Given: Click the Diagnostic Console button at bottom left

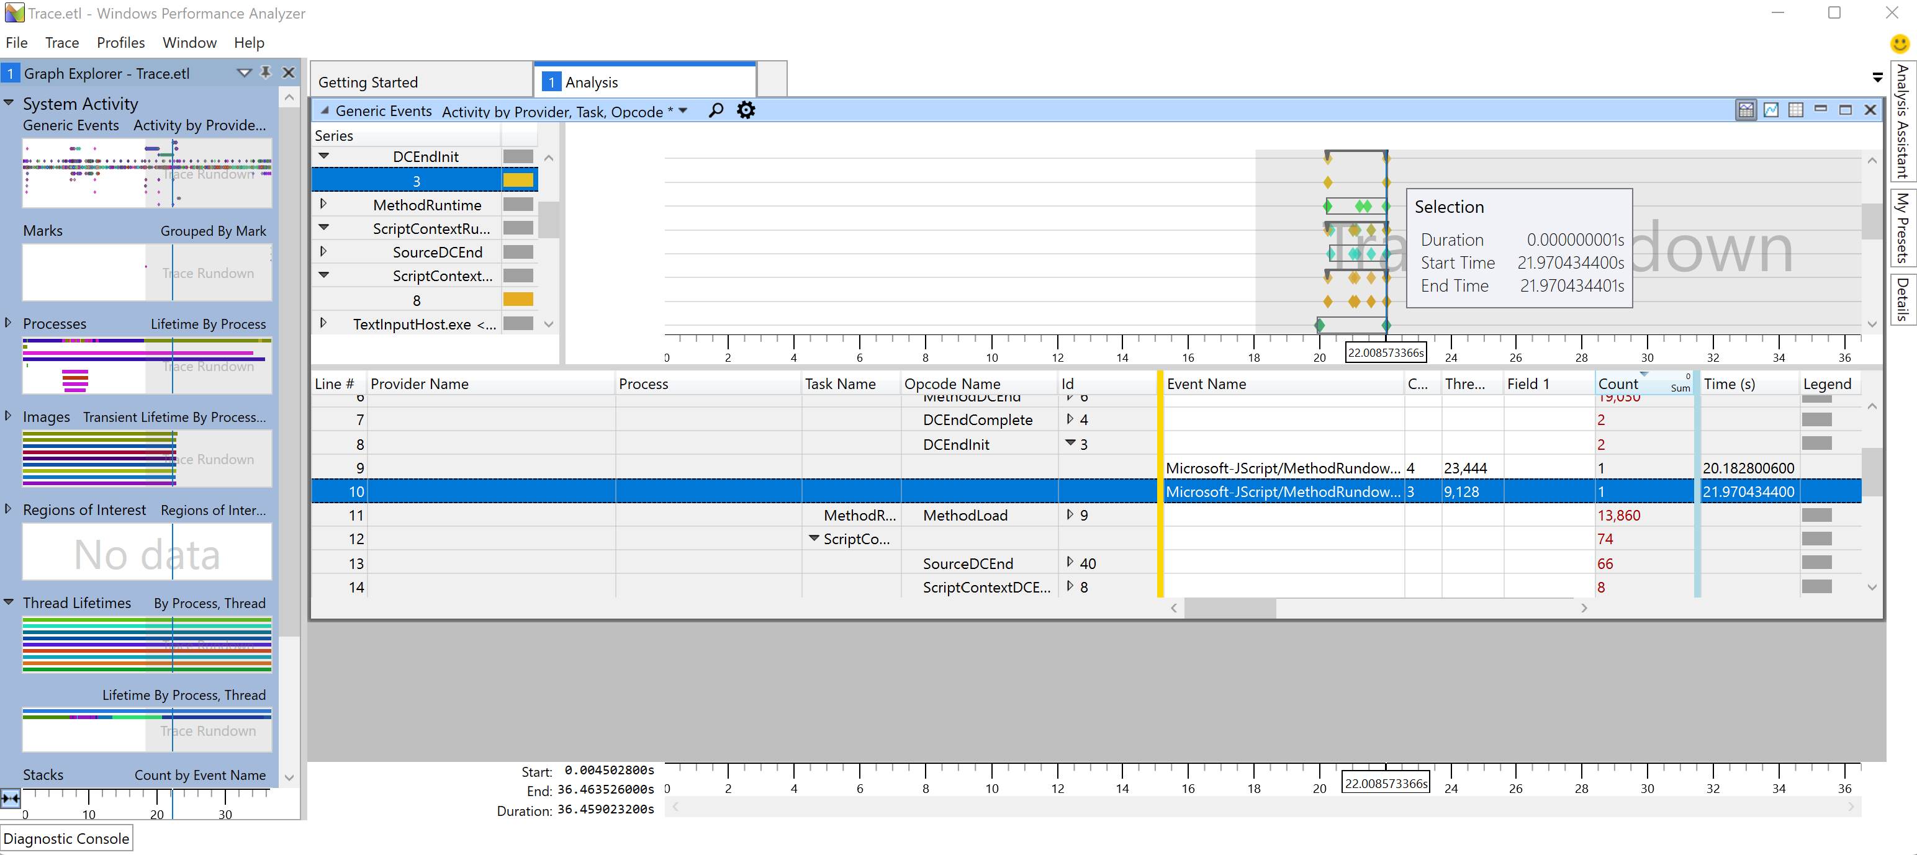Looking at the screenshot, I should pos(66,840).
